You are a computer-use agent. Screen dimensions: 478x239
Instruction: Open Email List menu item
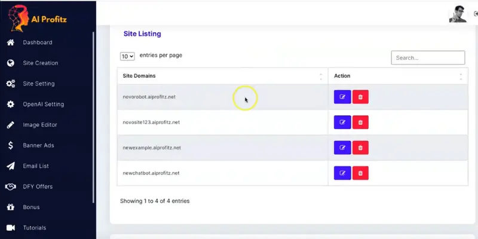36,166
